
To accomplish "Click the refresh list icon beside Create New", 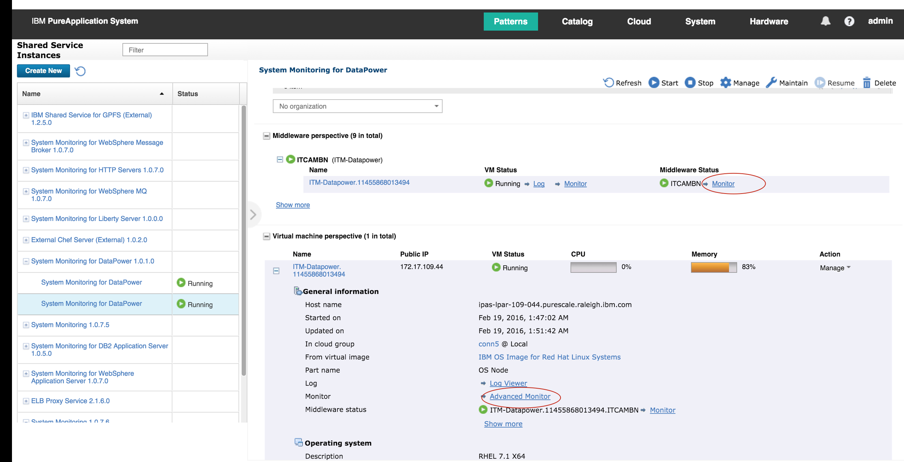I will pos(80,71).
